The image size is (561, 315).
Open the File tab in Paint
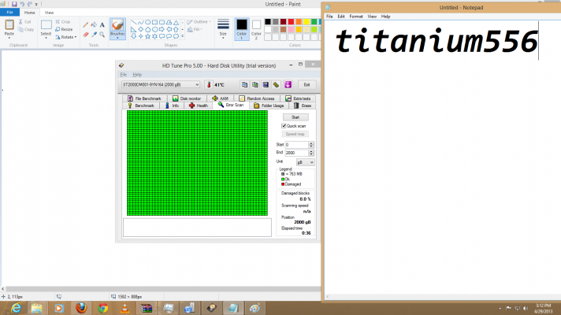pos(9,13)
